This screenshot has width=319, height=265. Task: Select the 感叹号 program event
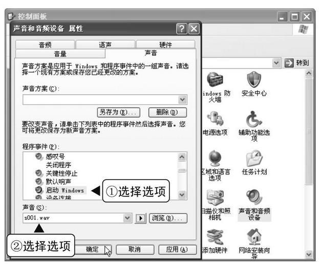point(55,157)
